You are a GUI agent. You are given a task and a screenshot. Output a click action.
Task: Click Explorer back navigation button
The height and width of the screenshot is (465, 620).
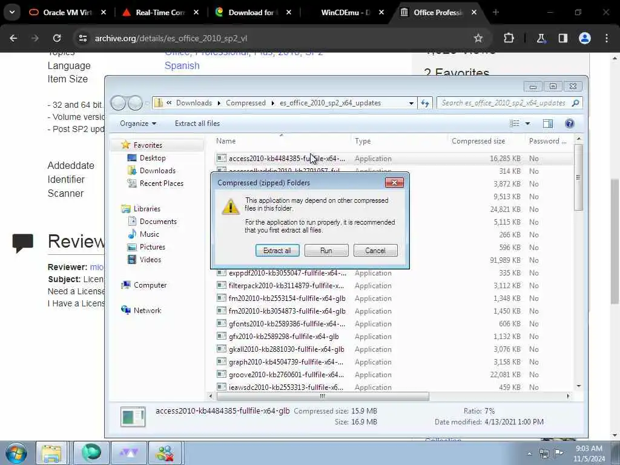coord(118,103)
